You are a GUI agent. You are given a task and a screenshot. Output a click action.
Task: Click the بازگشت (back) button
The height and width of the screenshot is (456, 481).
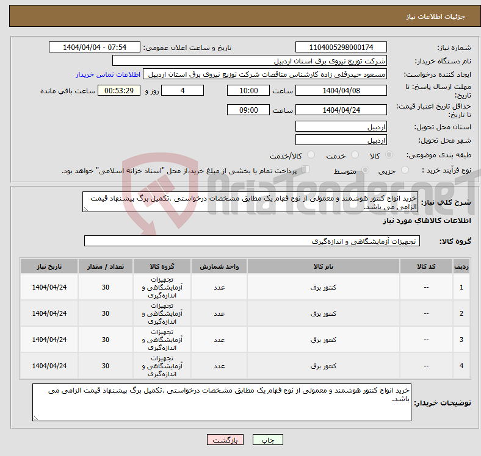(x=225, y=440)
